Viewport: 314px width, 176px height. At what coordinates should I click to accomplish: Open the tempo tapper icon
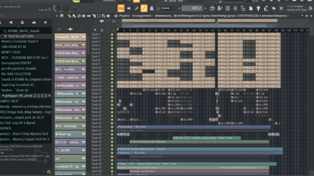click(x=266, y=8)
